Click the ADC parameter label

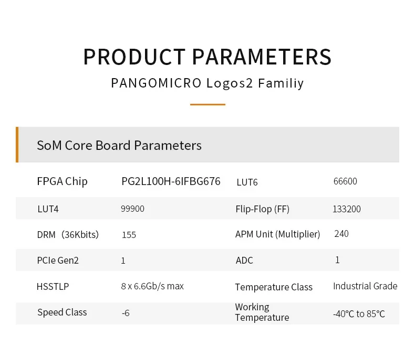pyautogui.click(x=244, y=260)
